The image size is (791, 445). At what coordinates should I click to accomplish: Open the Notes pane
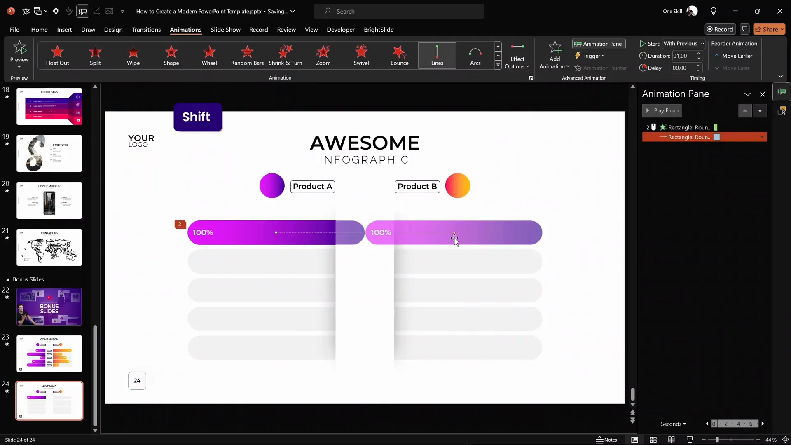(606, 440)
